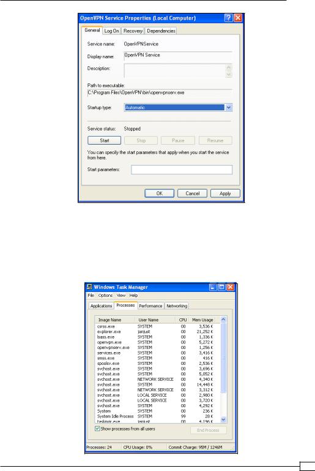
Task: Click the Description box up scroll arrow
Action: tap(229, 67)
